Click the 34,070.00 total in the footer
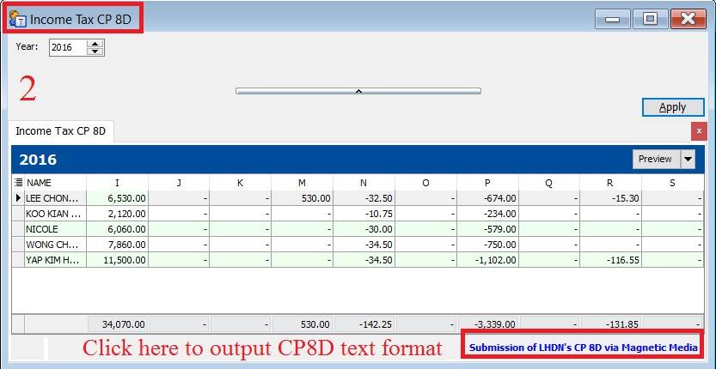Screen dimensions: 716x369 coord(118,324)
